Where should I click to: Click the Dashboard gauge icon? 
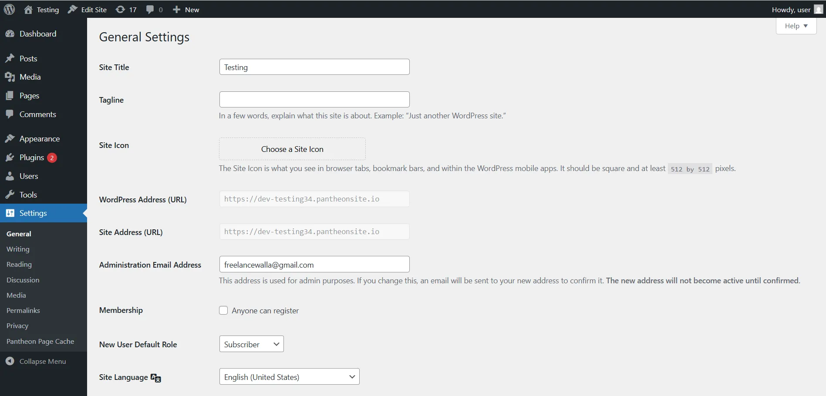(x=10, y=34)
